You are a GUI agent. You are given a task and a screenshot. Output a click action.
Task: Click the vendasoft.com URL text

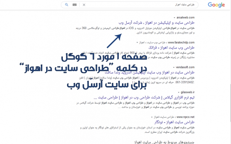[185, 67]
